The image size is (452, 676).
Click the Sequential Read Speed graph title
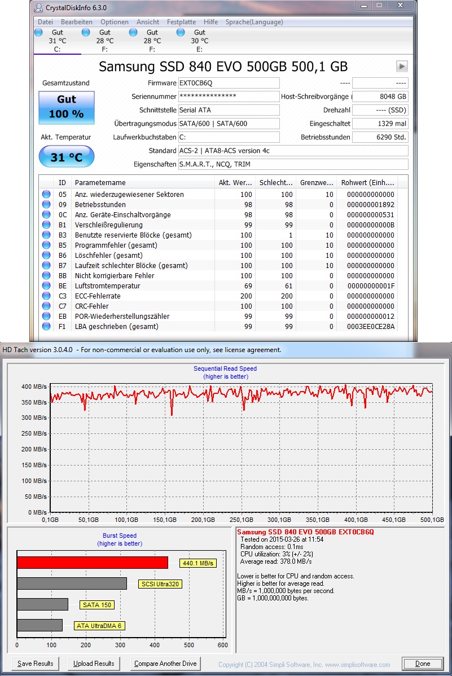[x=225, y=368]
